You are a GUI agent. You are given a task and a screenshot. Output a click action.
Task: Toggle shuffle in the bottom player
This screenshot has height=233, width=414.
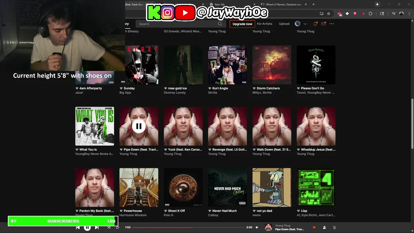[x=109, y=227]
